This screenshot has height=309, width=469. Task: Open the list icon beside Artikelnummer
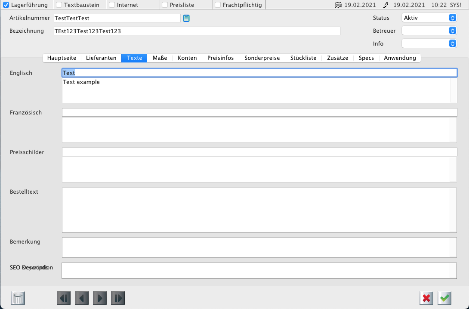click(x=186, y=18)
